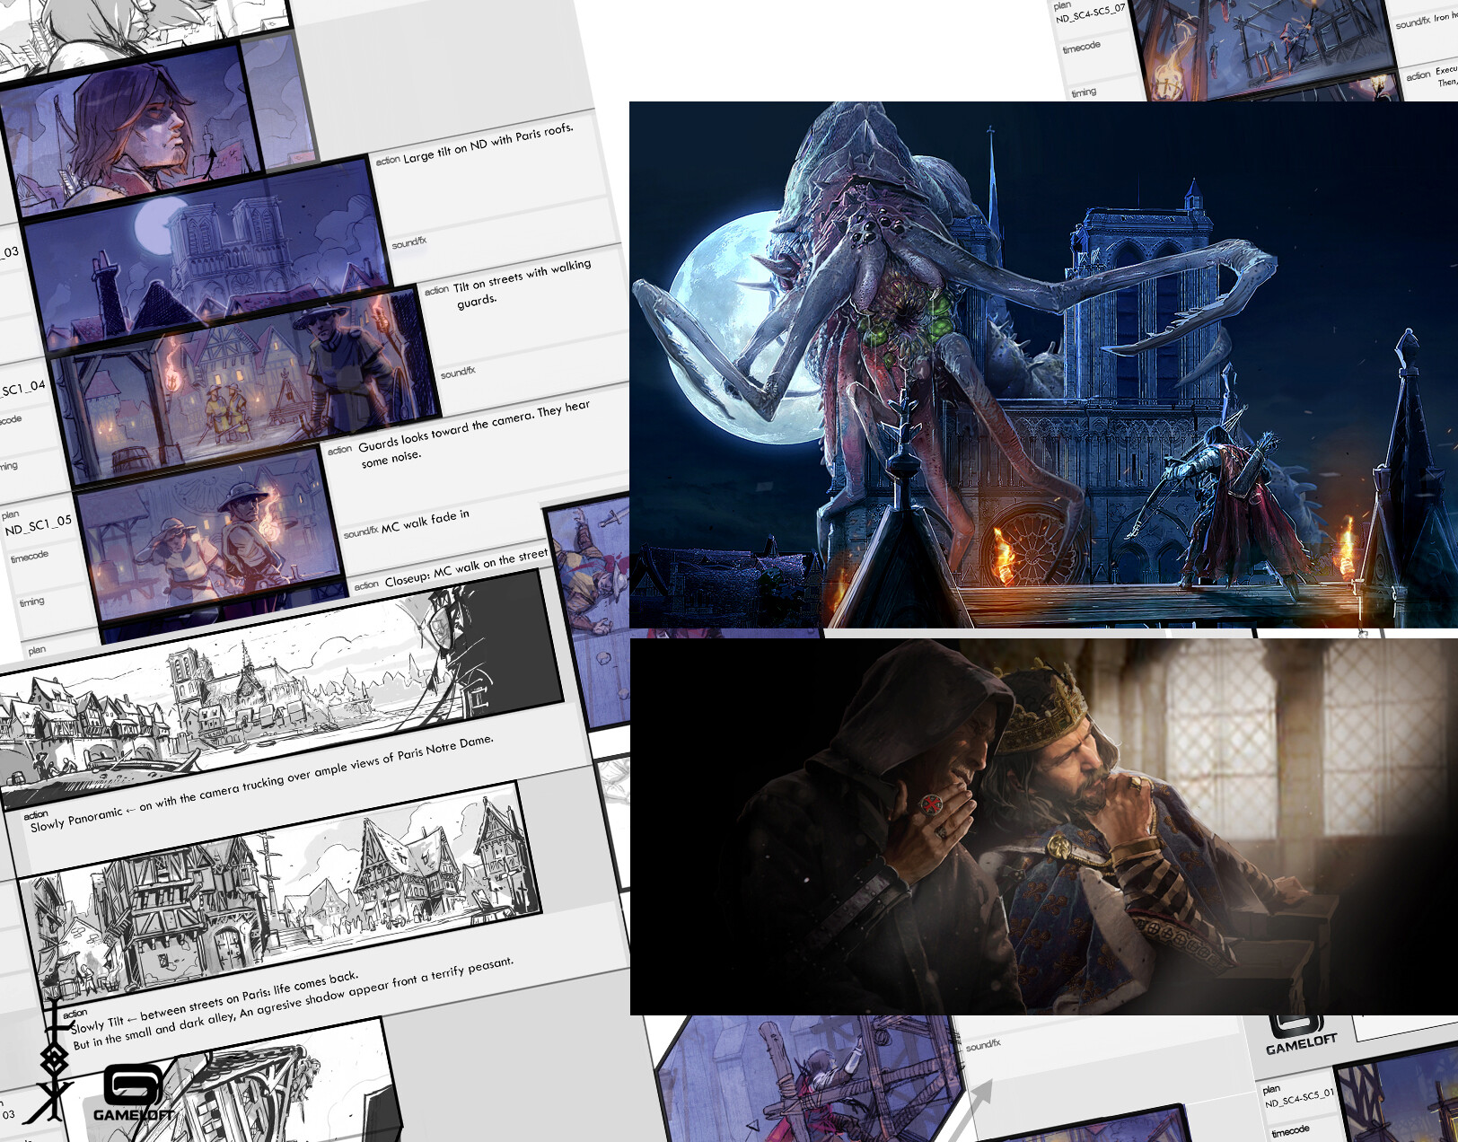Click the 'sound/fx' label below the walking guards text

point(458,372)
